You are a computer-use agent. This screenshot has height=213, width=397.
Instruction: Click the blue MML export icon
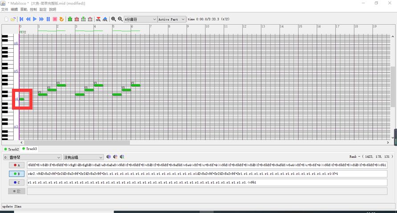point(105,19)
